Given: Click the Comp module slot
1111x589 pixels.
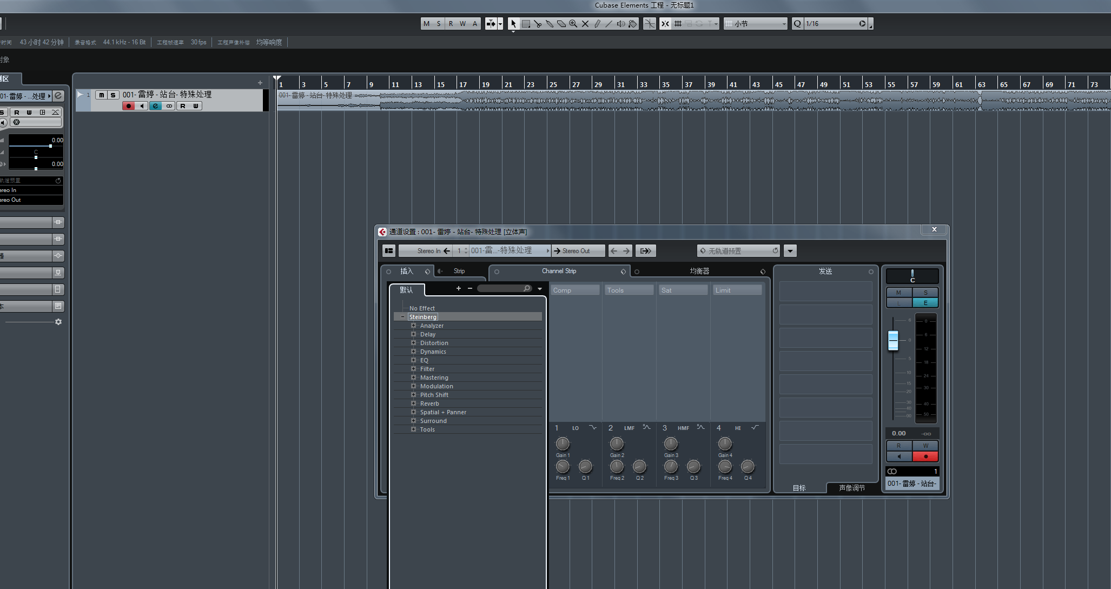Looking at the screenshot, I should [x=575, y=290].
